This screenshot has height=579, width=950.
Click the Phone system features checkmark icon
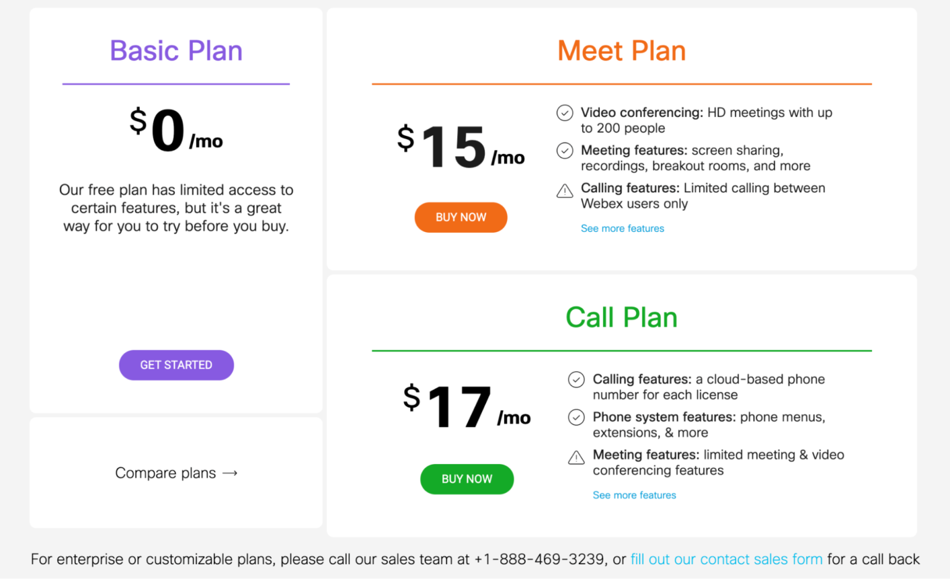point(576,418)
